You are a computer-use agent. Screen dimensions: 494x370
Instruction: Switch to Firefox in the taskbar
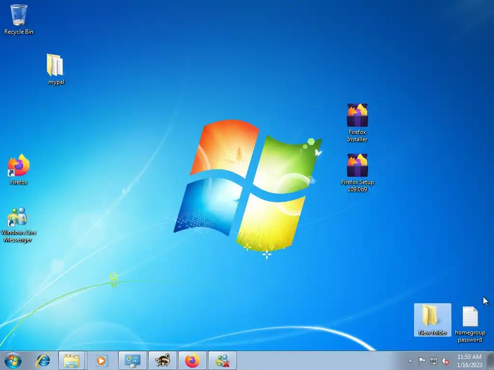[192, 360]
